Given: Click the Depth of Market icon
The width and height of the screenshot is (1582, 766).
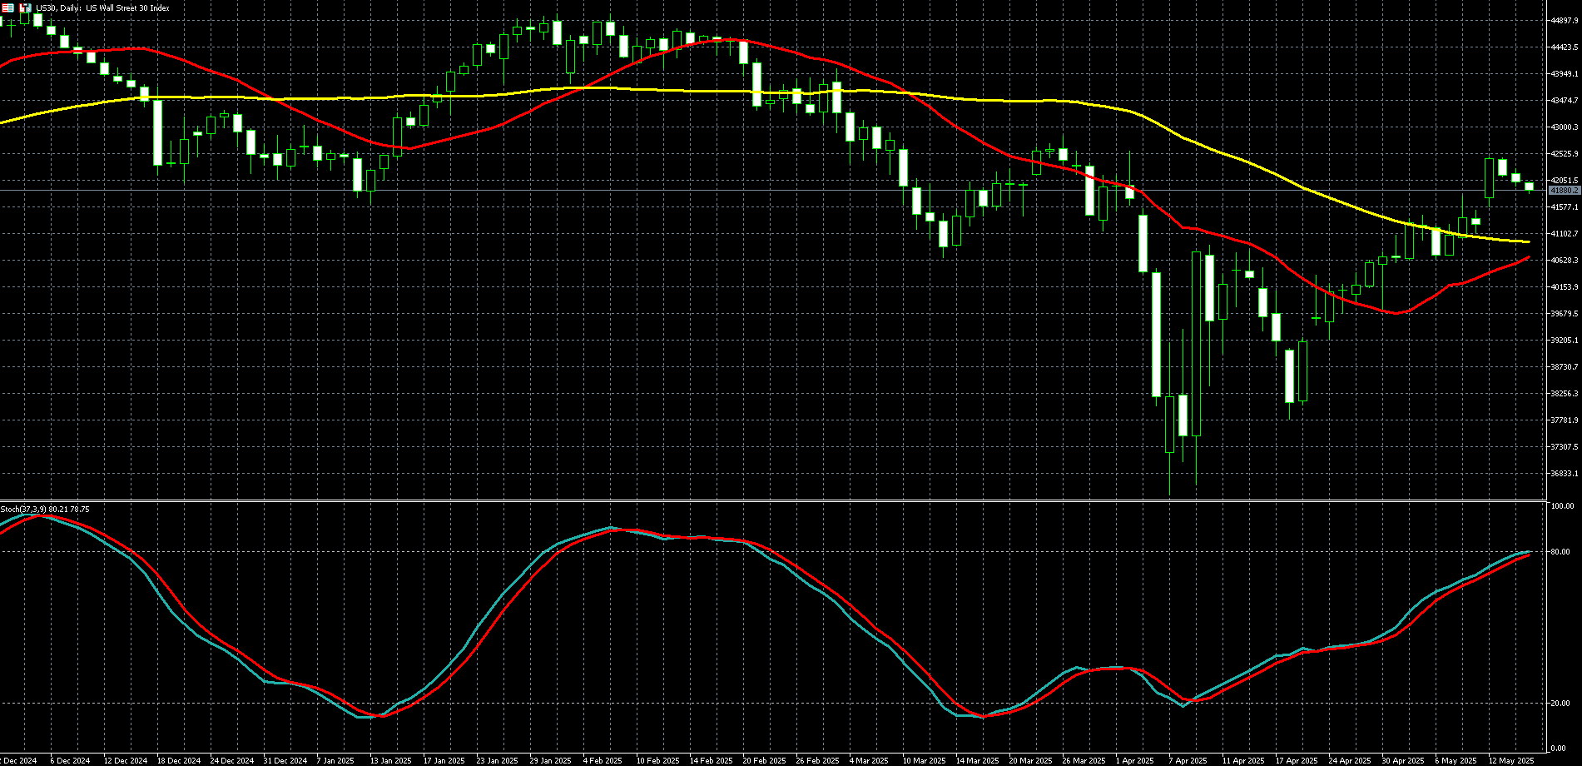Looking at the screenshot, I should [7, 7].
